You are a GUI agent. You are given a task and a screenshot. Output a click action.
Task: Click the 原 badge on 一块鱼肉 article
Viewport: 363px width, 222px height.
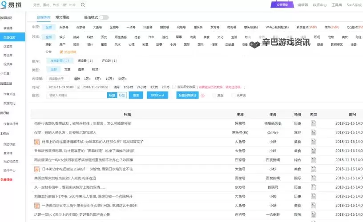37,206
